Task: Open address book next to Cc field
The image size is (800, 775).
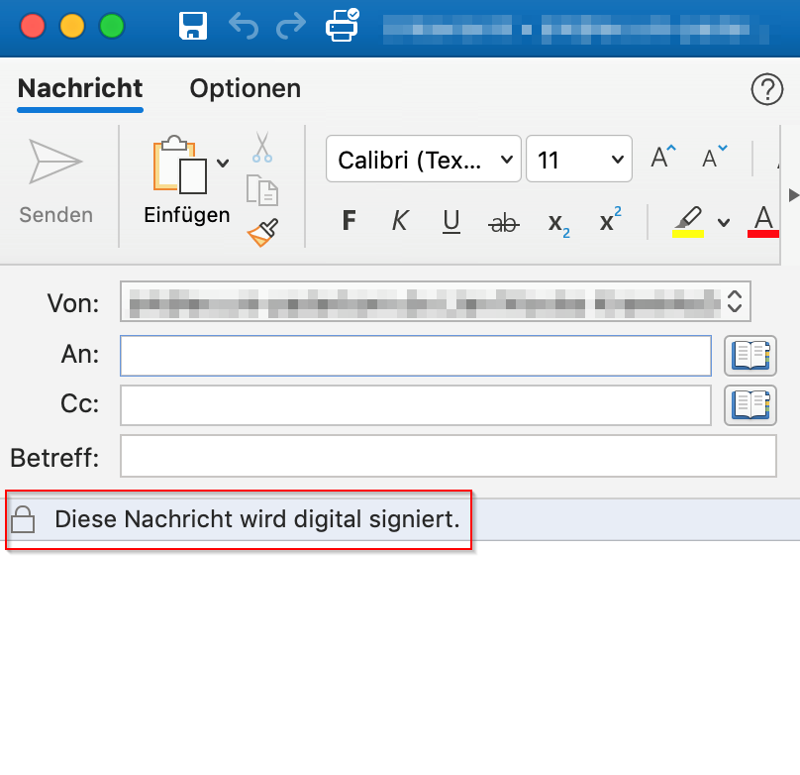Action: click(750, 404)
